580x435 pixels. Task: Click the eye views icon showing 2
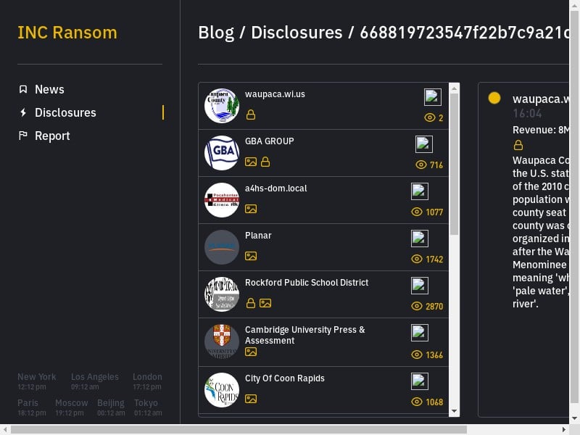(x=429, y=117)
